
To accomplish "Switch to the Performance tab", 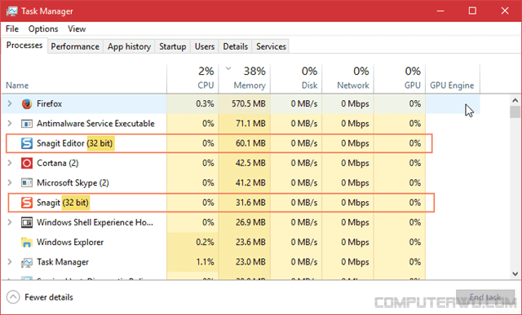I will (x=75, y=46).
